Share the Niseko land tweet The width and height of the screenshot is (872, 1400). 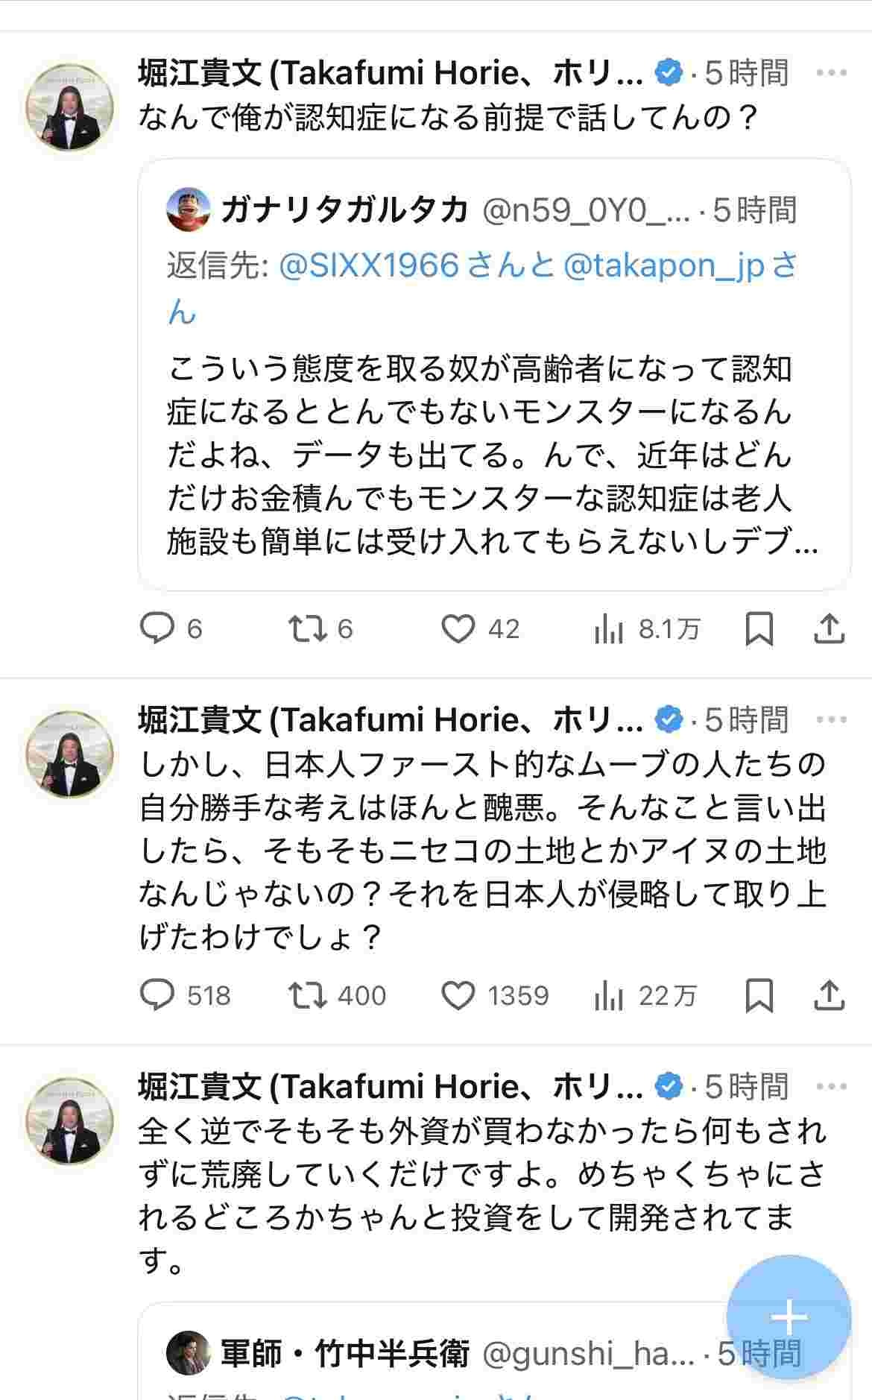(828, 995)
